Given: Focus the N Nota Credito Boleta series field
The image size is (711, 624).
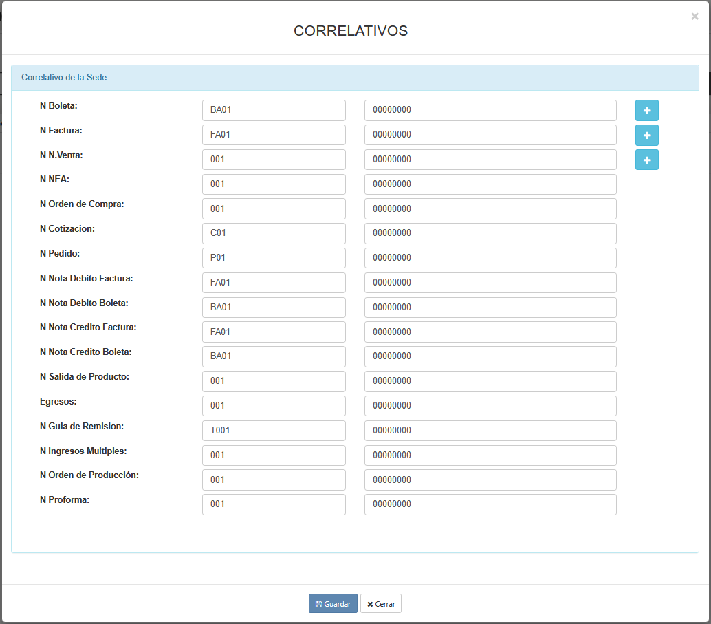Looking at the screenshot, I should pos(274,356).
